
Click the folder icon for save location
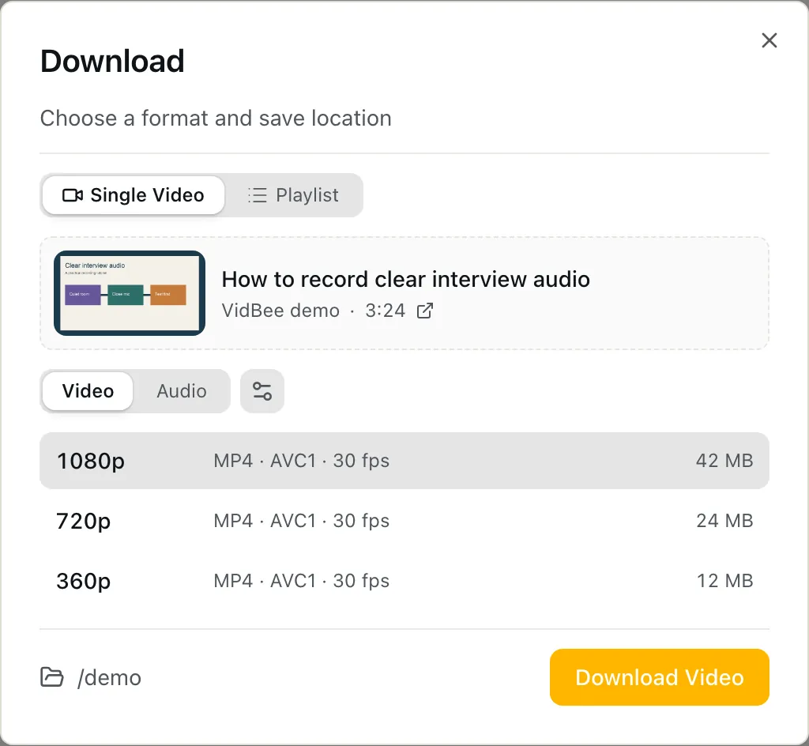pos(52,677)
